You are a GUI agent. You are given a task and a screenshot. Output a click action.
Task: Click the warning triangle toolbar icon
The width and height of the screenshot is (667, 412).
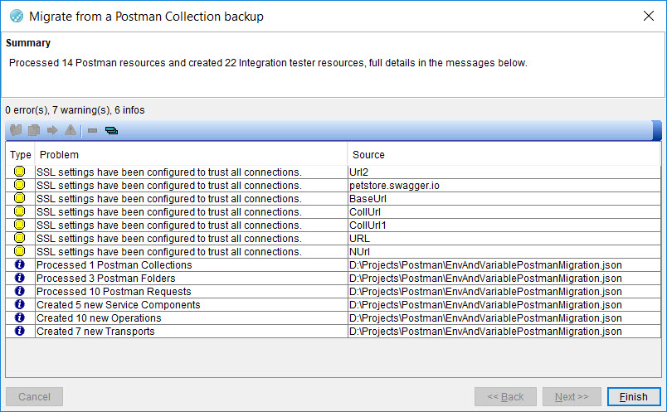point(71,130)
